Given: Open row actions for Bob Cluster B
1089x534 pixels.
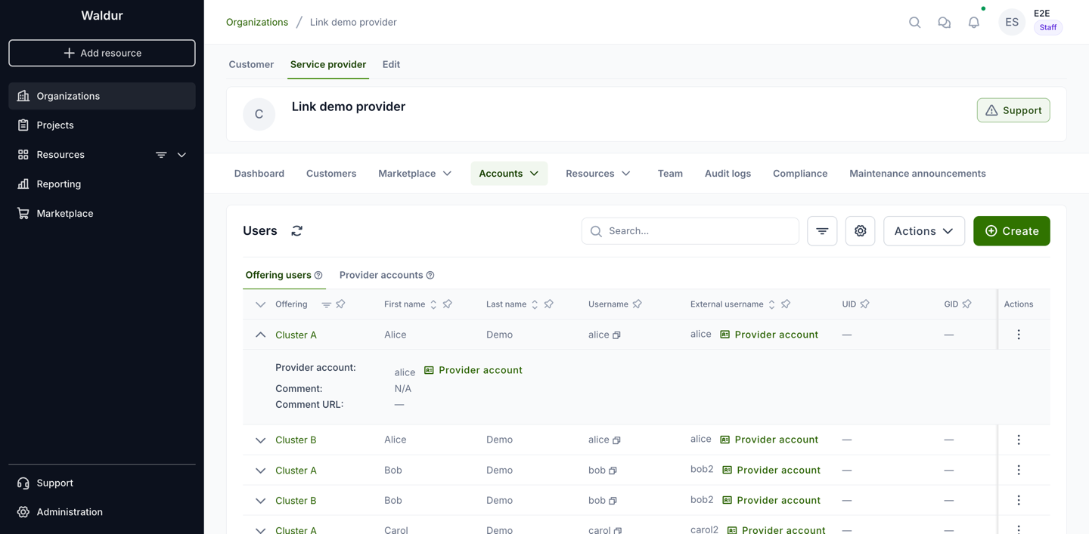Looking at the screenshot, I should pos(1019,500).
